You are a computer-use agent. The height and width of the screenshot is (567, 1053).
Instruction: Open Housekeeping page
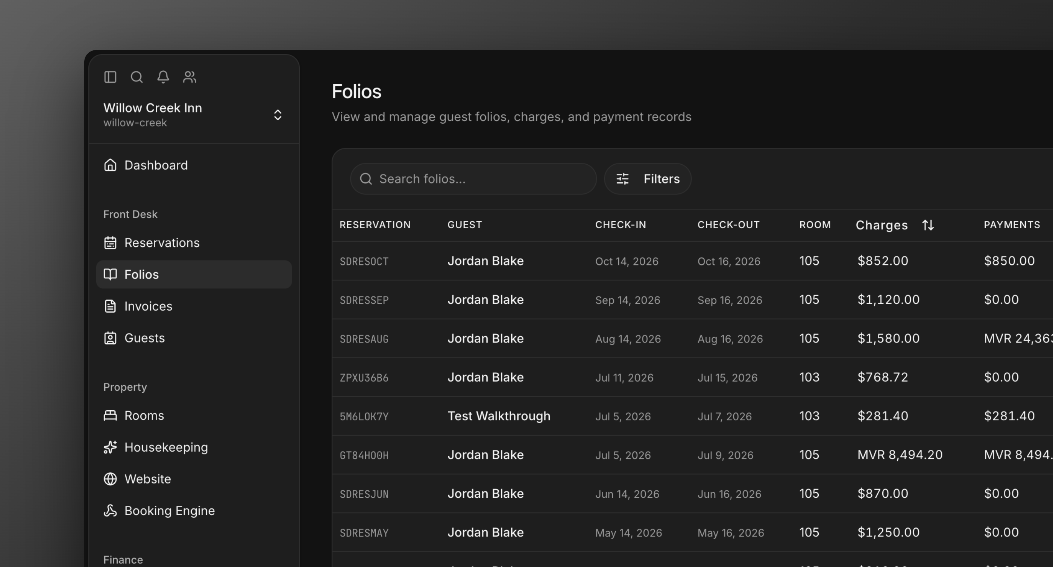194,447
